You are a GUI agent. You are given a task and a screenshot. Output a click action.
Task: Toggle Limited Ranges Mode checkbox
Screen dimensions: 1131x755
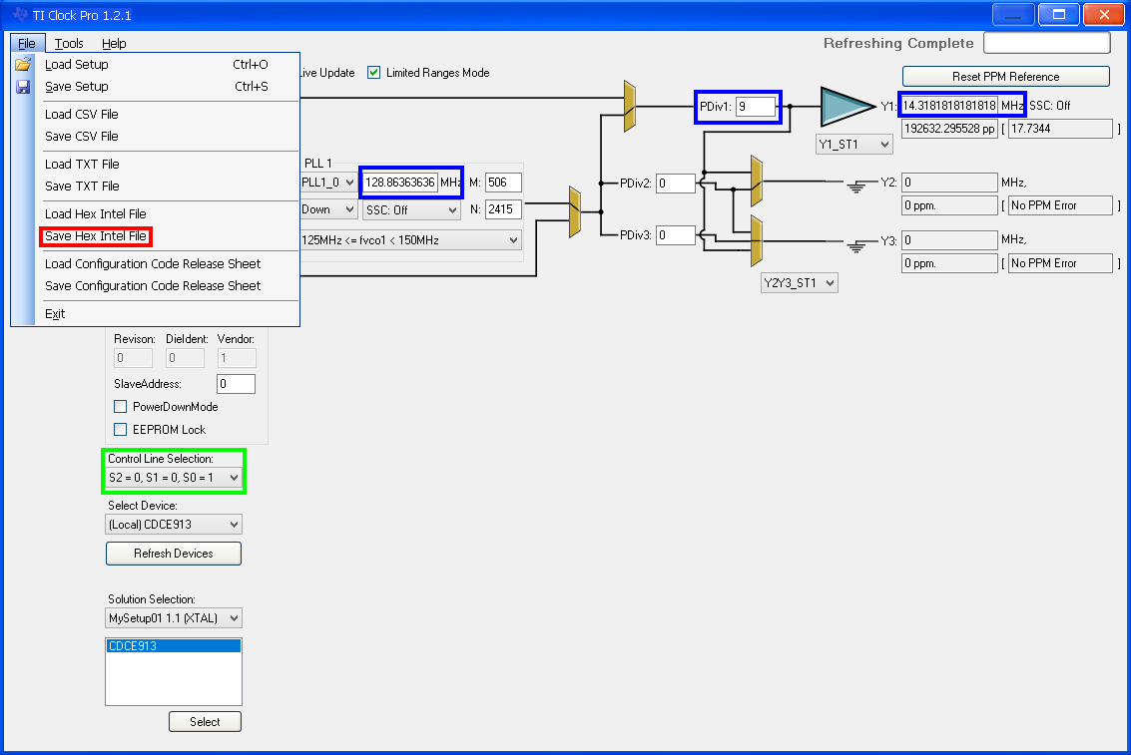click(x=373, y=73)
